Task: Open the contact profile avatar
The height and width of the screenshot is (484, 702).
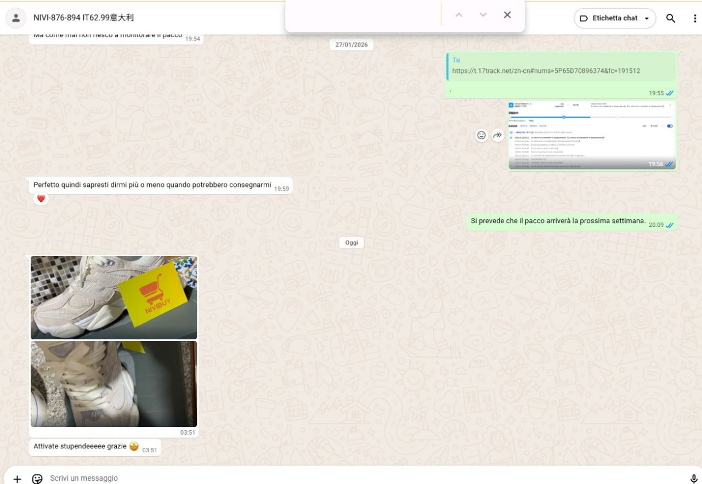Action: point(16,18)
